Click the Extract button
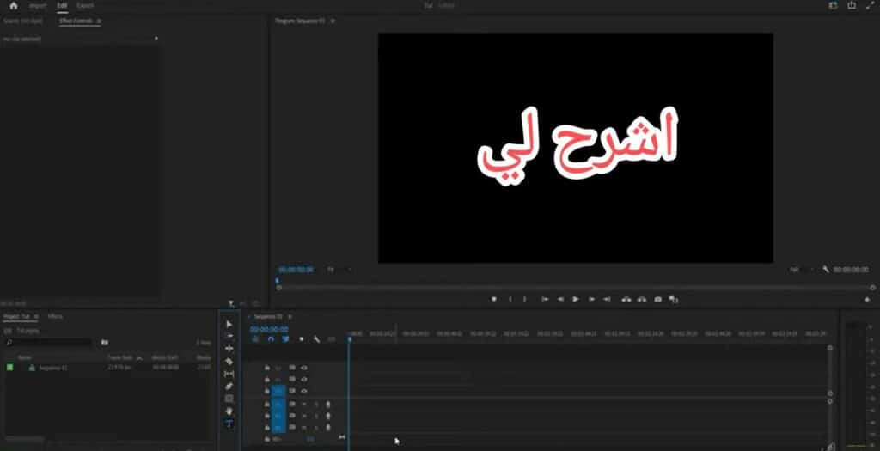880x451 pixels. point(642,300)
